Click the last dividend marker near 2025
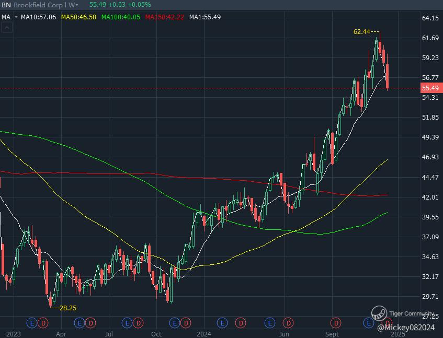 [x=388, y=323]
